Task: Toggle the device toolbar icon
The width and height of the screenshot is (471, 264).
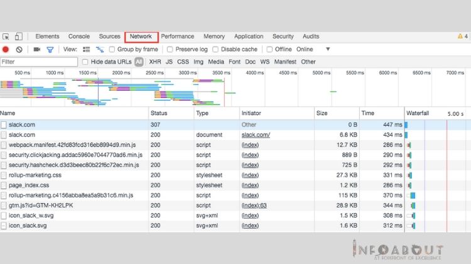Action: pyautogui.click(x=19, y=36)
